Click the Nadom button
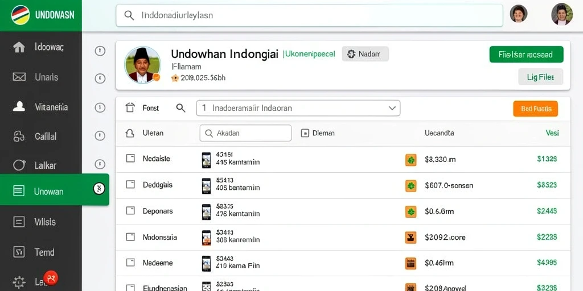This screenshot has width=583, height=291. [365, 54]
